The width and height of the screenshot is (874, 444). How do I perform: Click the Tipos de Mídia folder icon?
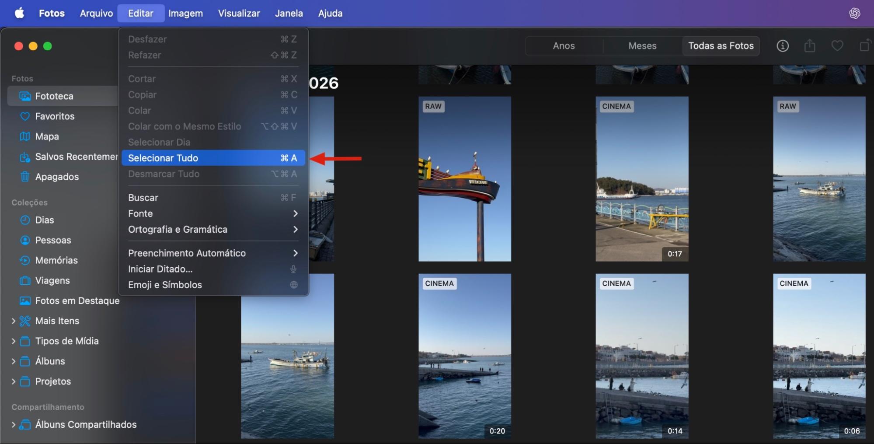pyautogui.click(x=25, y=341)
